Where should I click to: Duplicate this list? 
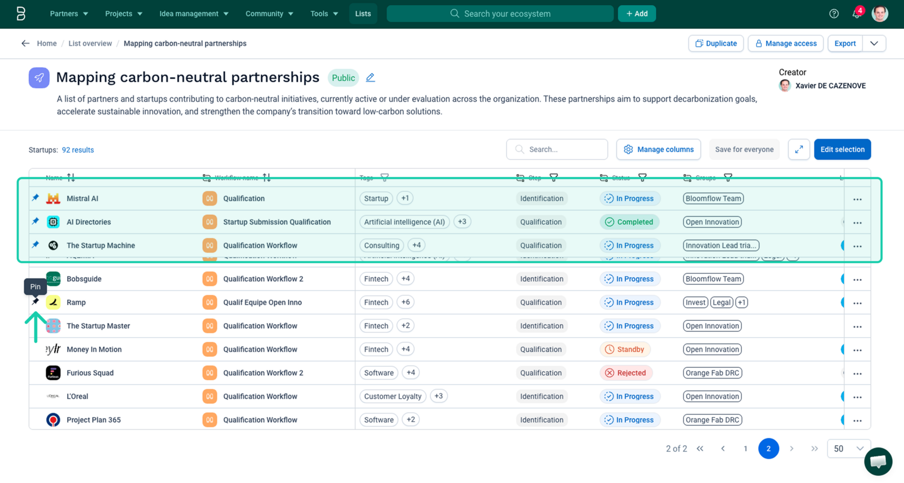[x=716, y=43]
